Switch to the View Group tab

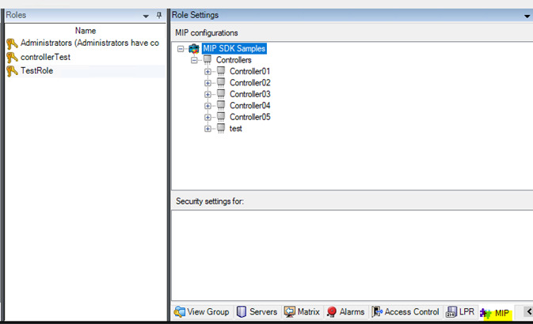pyautogui.click(x=202, y=312)
